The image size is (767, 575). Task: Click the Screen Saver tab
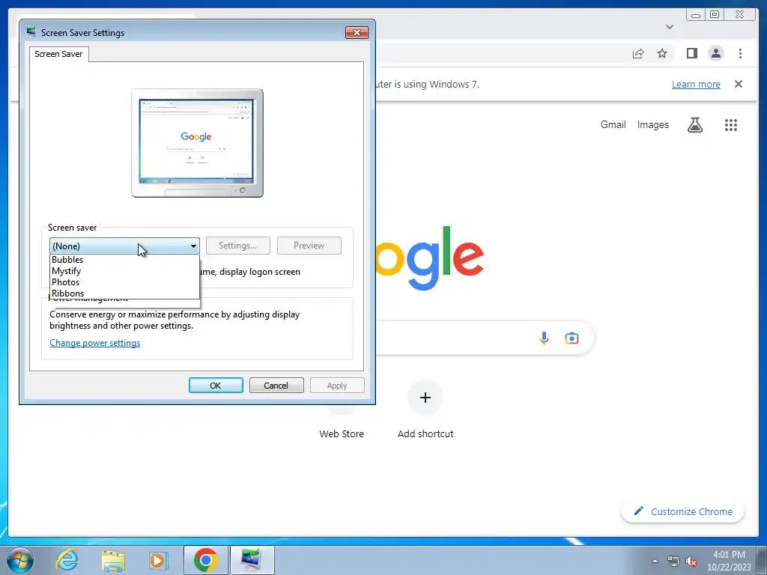[x=58, y=54]
